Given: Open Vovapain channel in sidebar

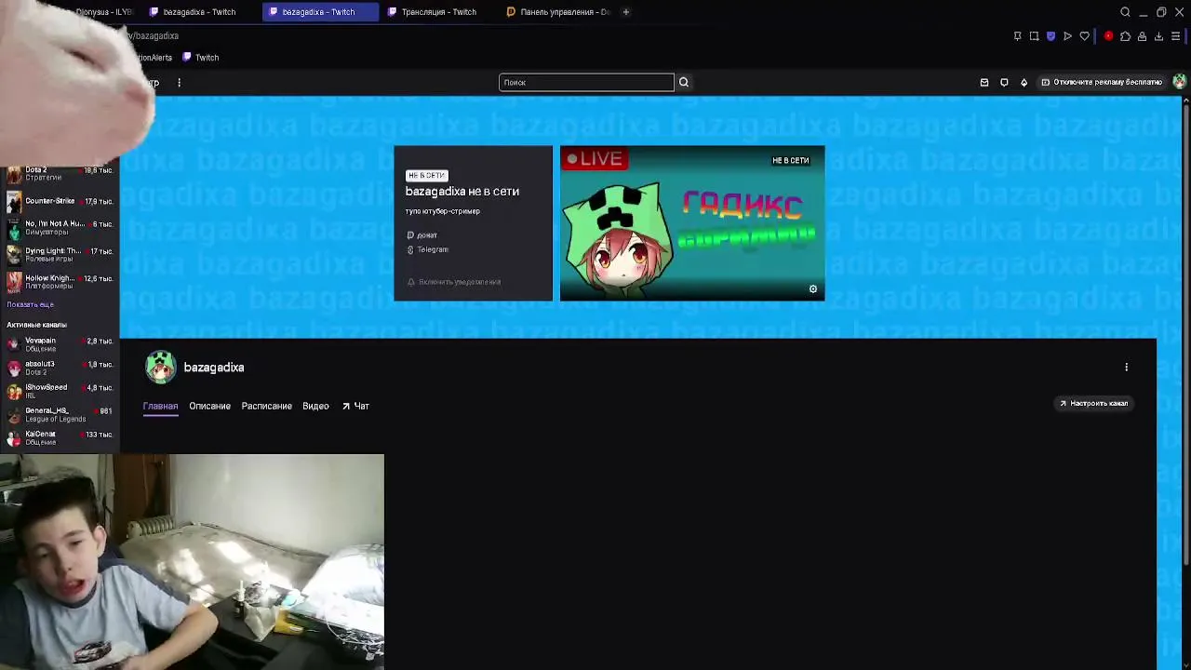Looking at the screenshot, I should pos(60,344).
